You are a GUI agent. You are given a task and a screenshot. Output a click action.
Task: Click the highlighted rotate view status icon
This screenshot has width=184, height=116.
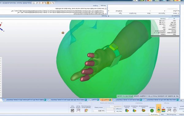click(48, 3)
